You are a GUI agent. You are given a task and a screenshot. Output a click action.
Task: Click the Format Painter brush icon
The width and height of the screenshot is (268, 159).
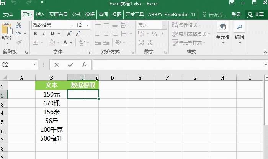click(x=19, y=42)
